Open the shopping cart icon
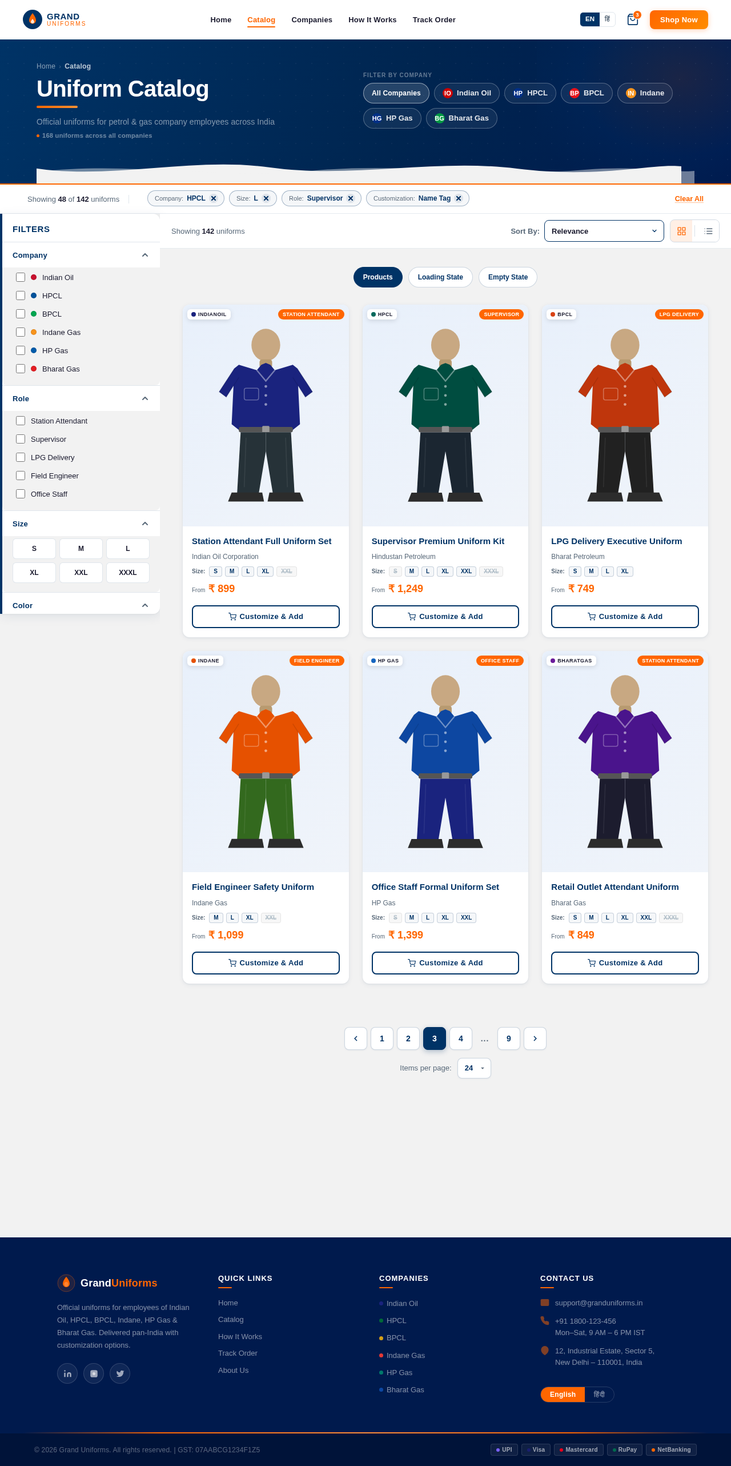This screenshot has width=731, height=1466. [633, 19]
